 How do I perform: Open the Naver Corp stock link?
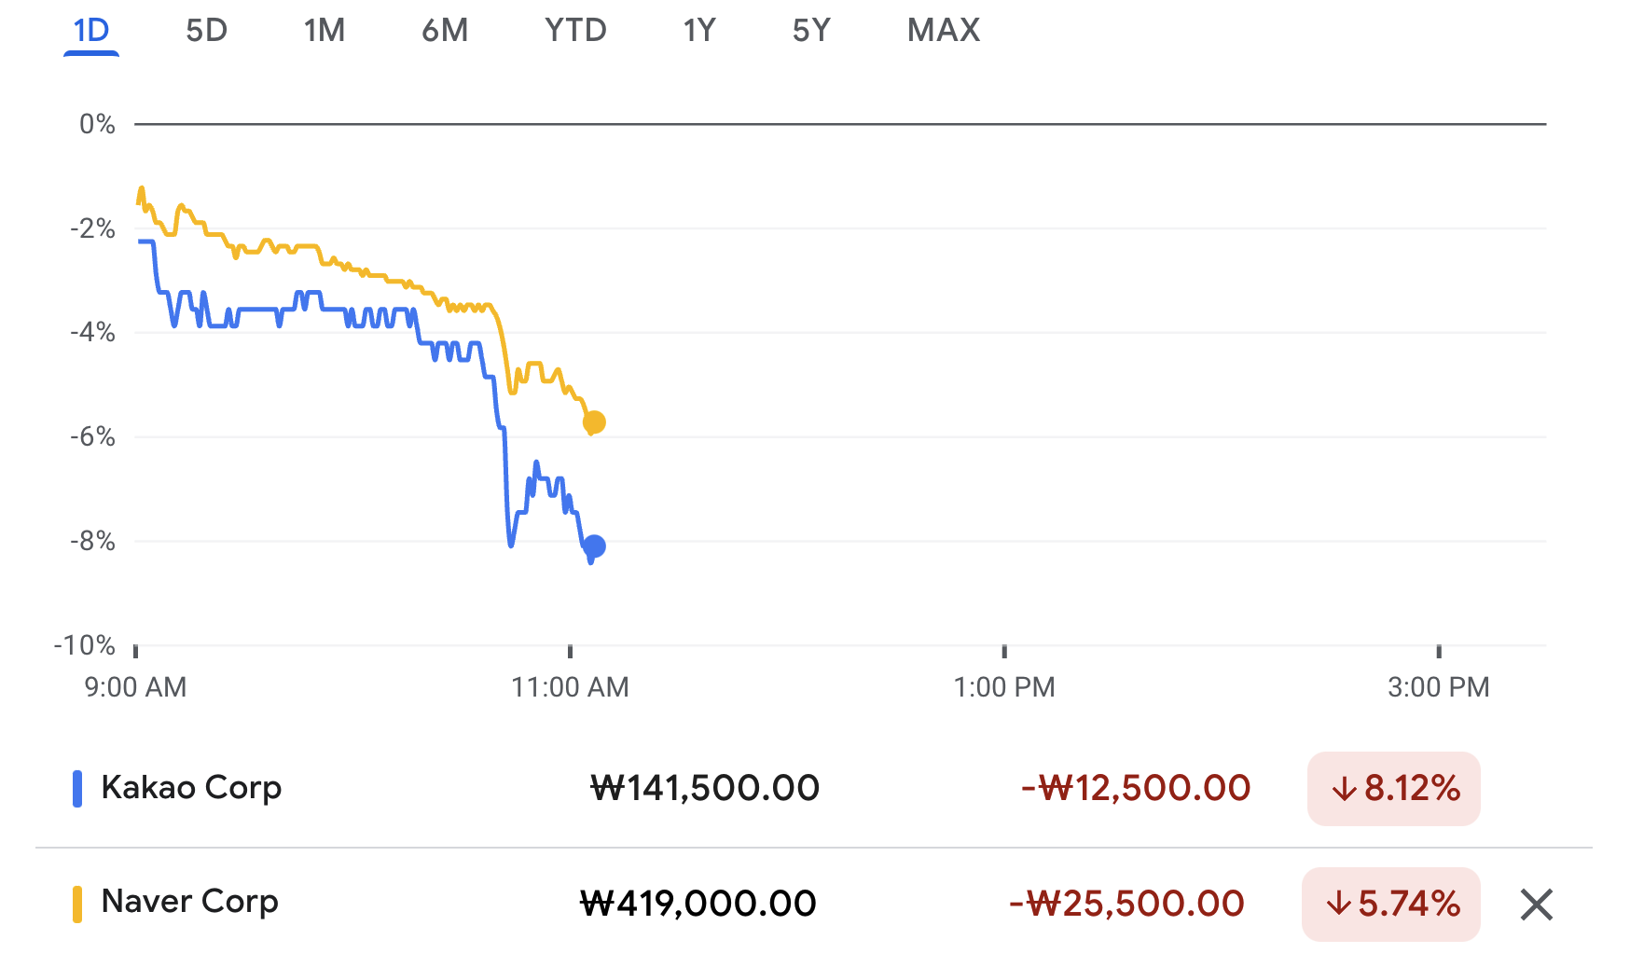click(x=189, y=902)
